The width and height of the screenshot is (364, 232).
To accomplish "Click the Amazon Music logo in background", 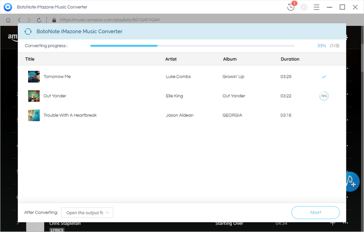I will tap(13, 37).
